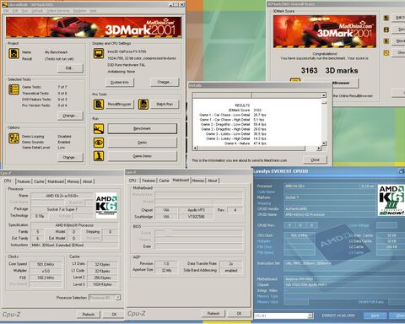Click the Selected Tests list icon
Image resolution: width=405 pixels, height=324 pixels.
click(13, 89)
